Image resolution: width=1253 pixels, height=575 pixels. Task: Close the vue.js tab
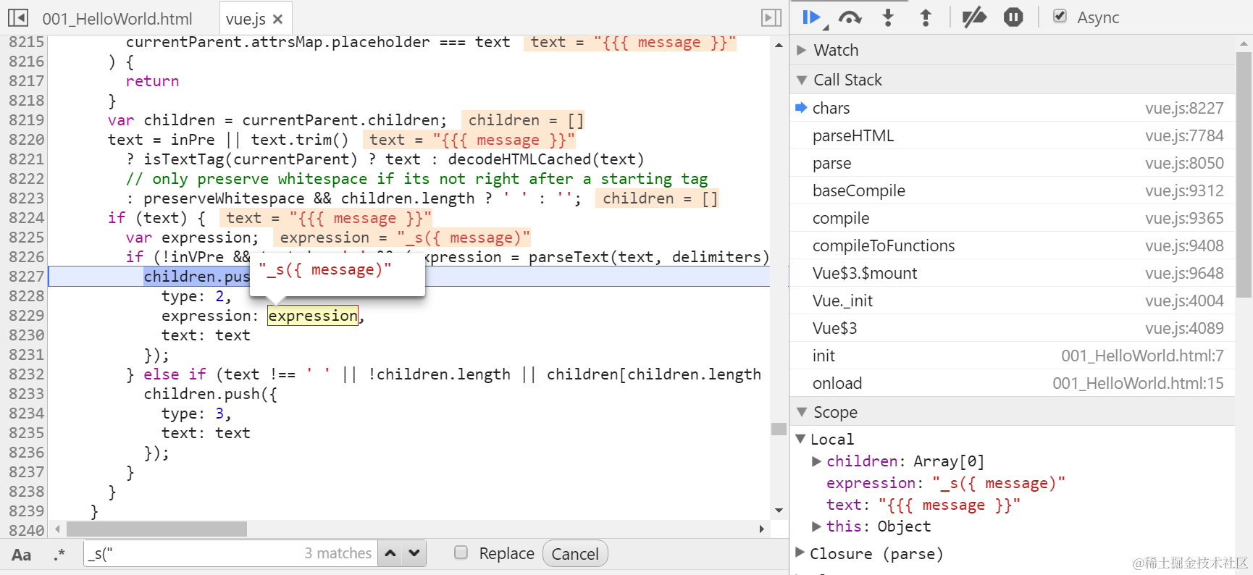[x=277, y=18]
